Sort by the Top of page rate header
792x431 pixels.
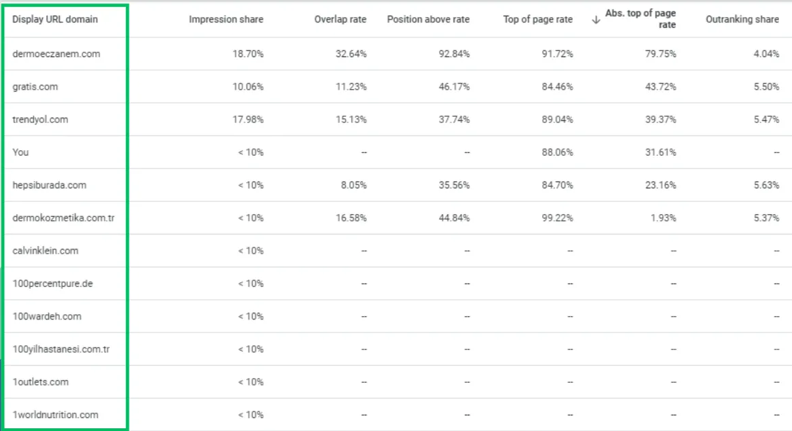coord(537,20)
